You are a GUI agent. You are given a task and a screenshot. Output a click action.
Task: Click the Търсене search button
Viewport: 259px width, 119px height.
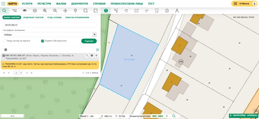pos(89,41)
